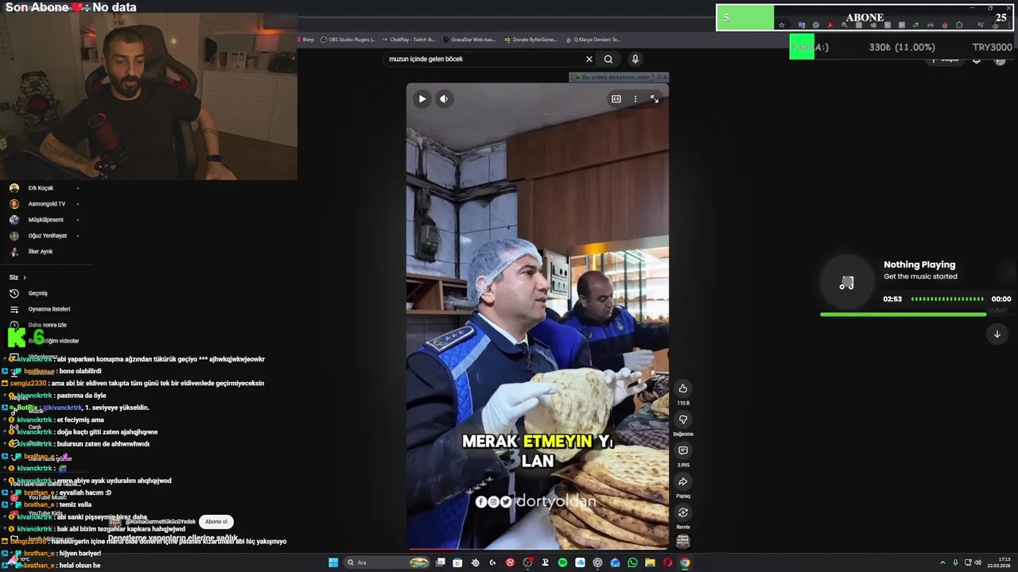Show hidden system tray icons chevron
This screenshot has height=572, width=1018.
(942, 562)
